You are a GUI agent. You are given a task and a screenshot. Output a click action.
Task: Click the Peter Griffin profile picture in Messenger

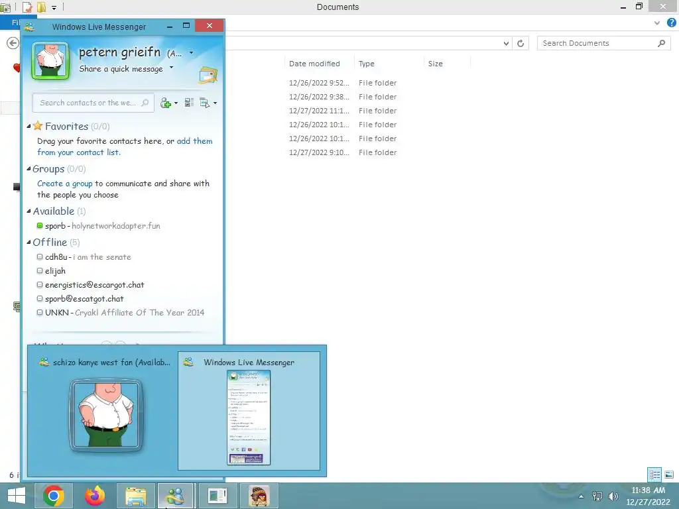pos(50,61)
